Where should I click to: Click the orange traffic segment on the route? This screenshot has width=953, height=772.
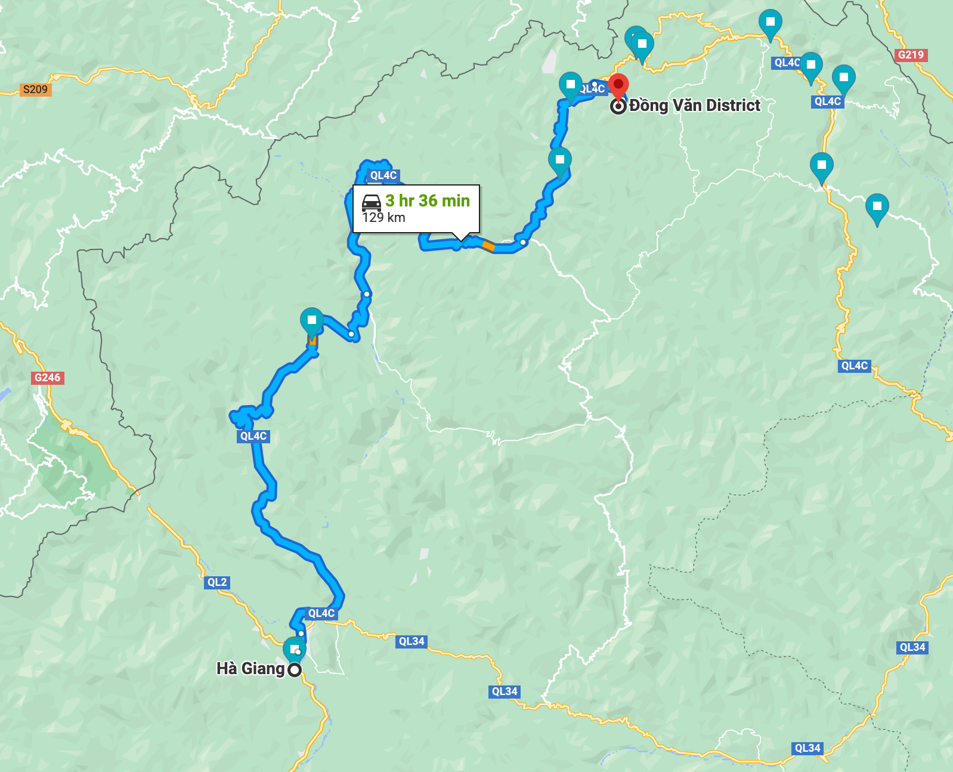coord(488,245)
